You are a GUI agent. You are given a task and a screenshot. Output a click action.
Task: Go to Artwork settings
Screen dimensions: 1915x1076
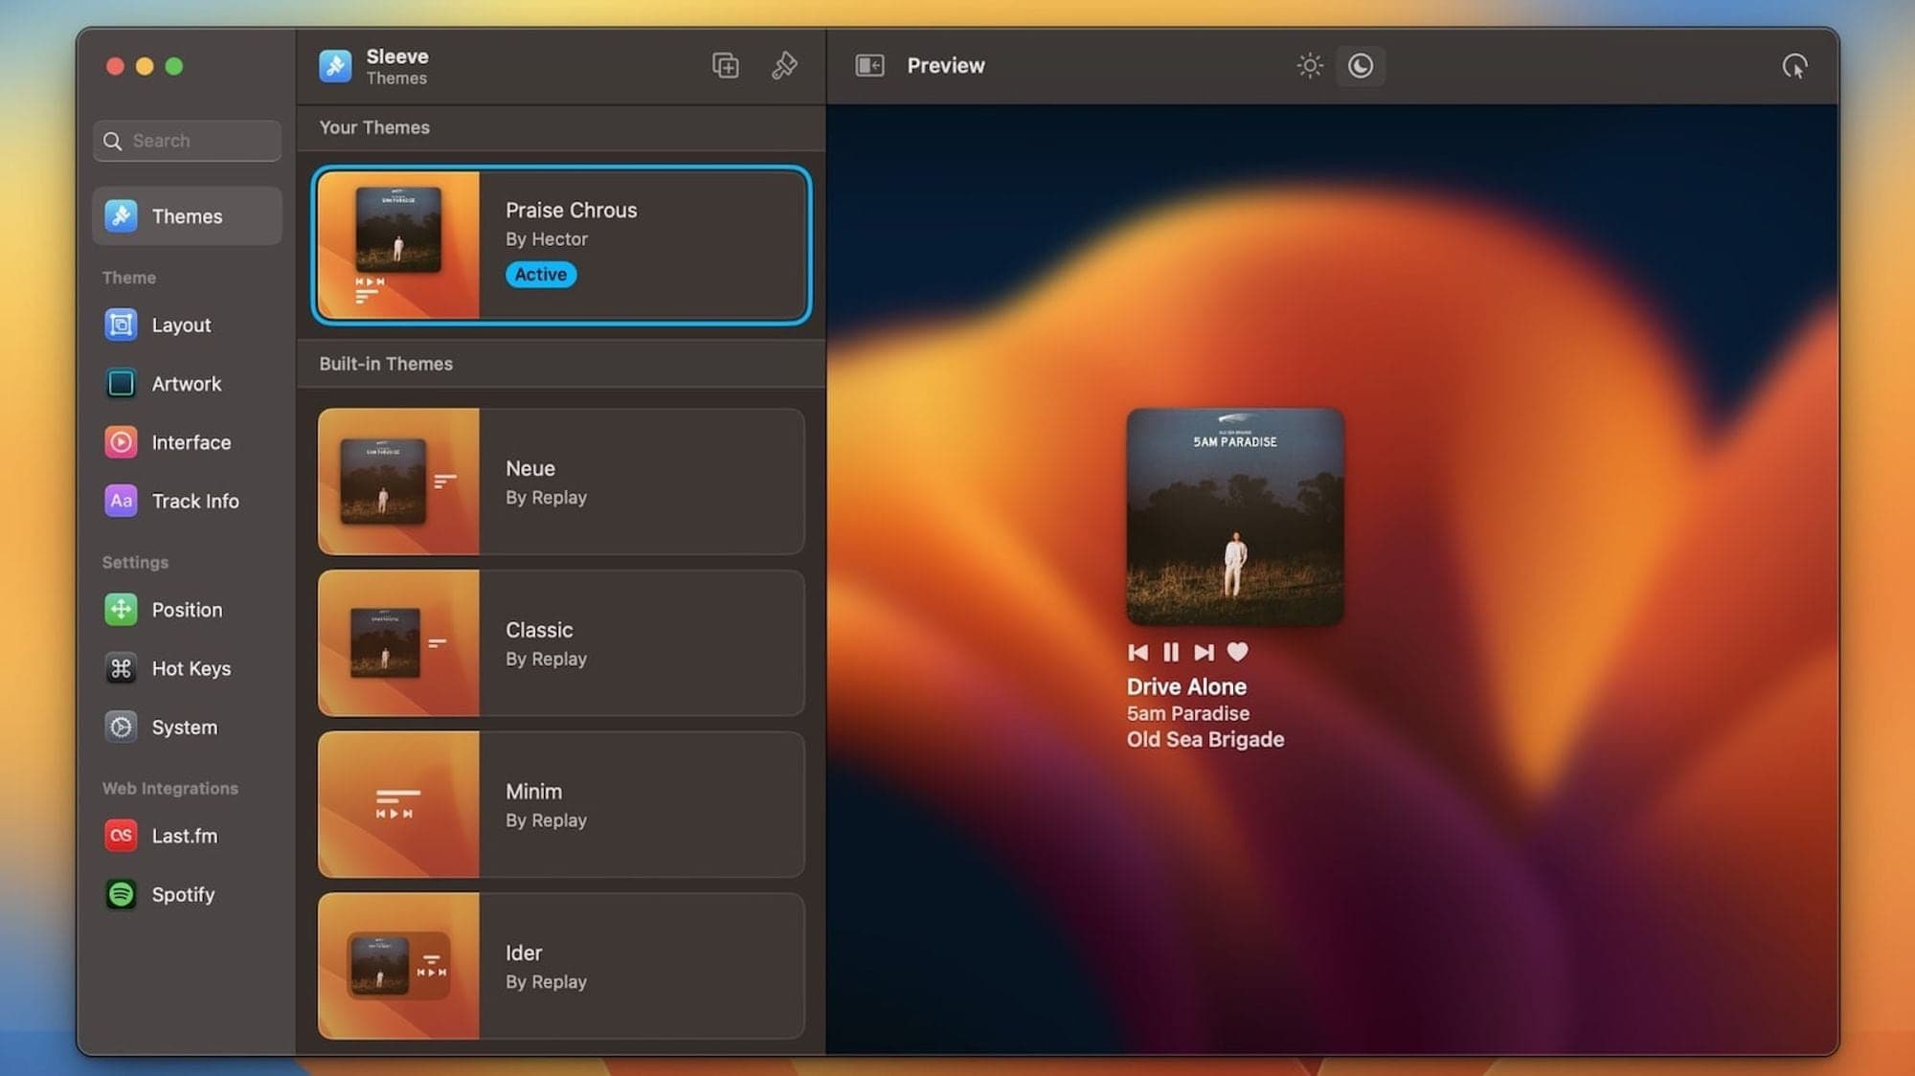click(x=187, y=384)
